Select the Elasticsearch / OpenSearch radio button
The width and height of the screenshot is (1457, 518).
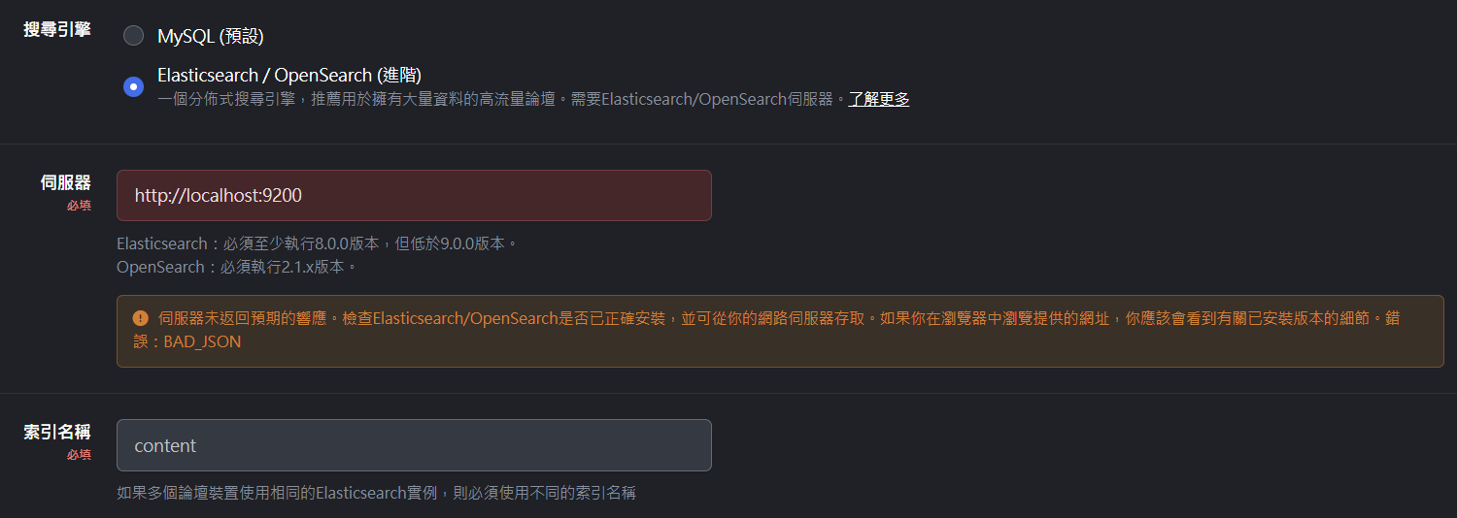point(134,86)
